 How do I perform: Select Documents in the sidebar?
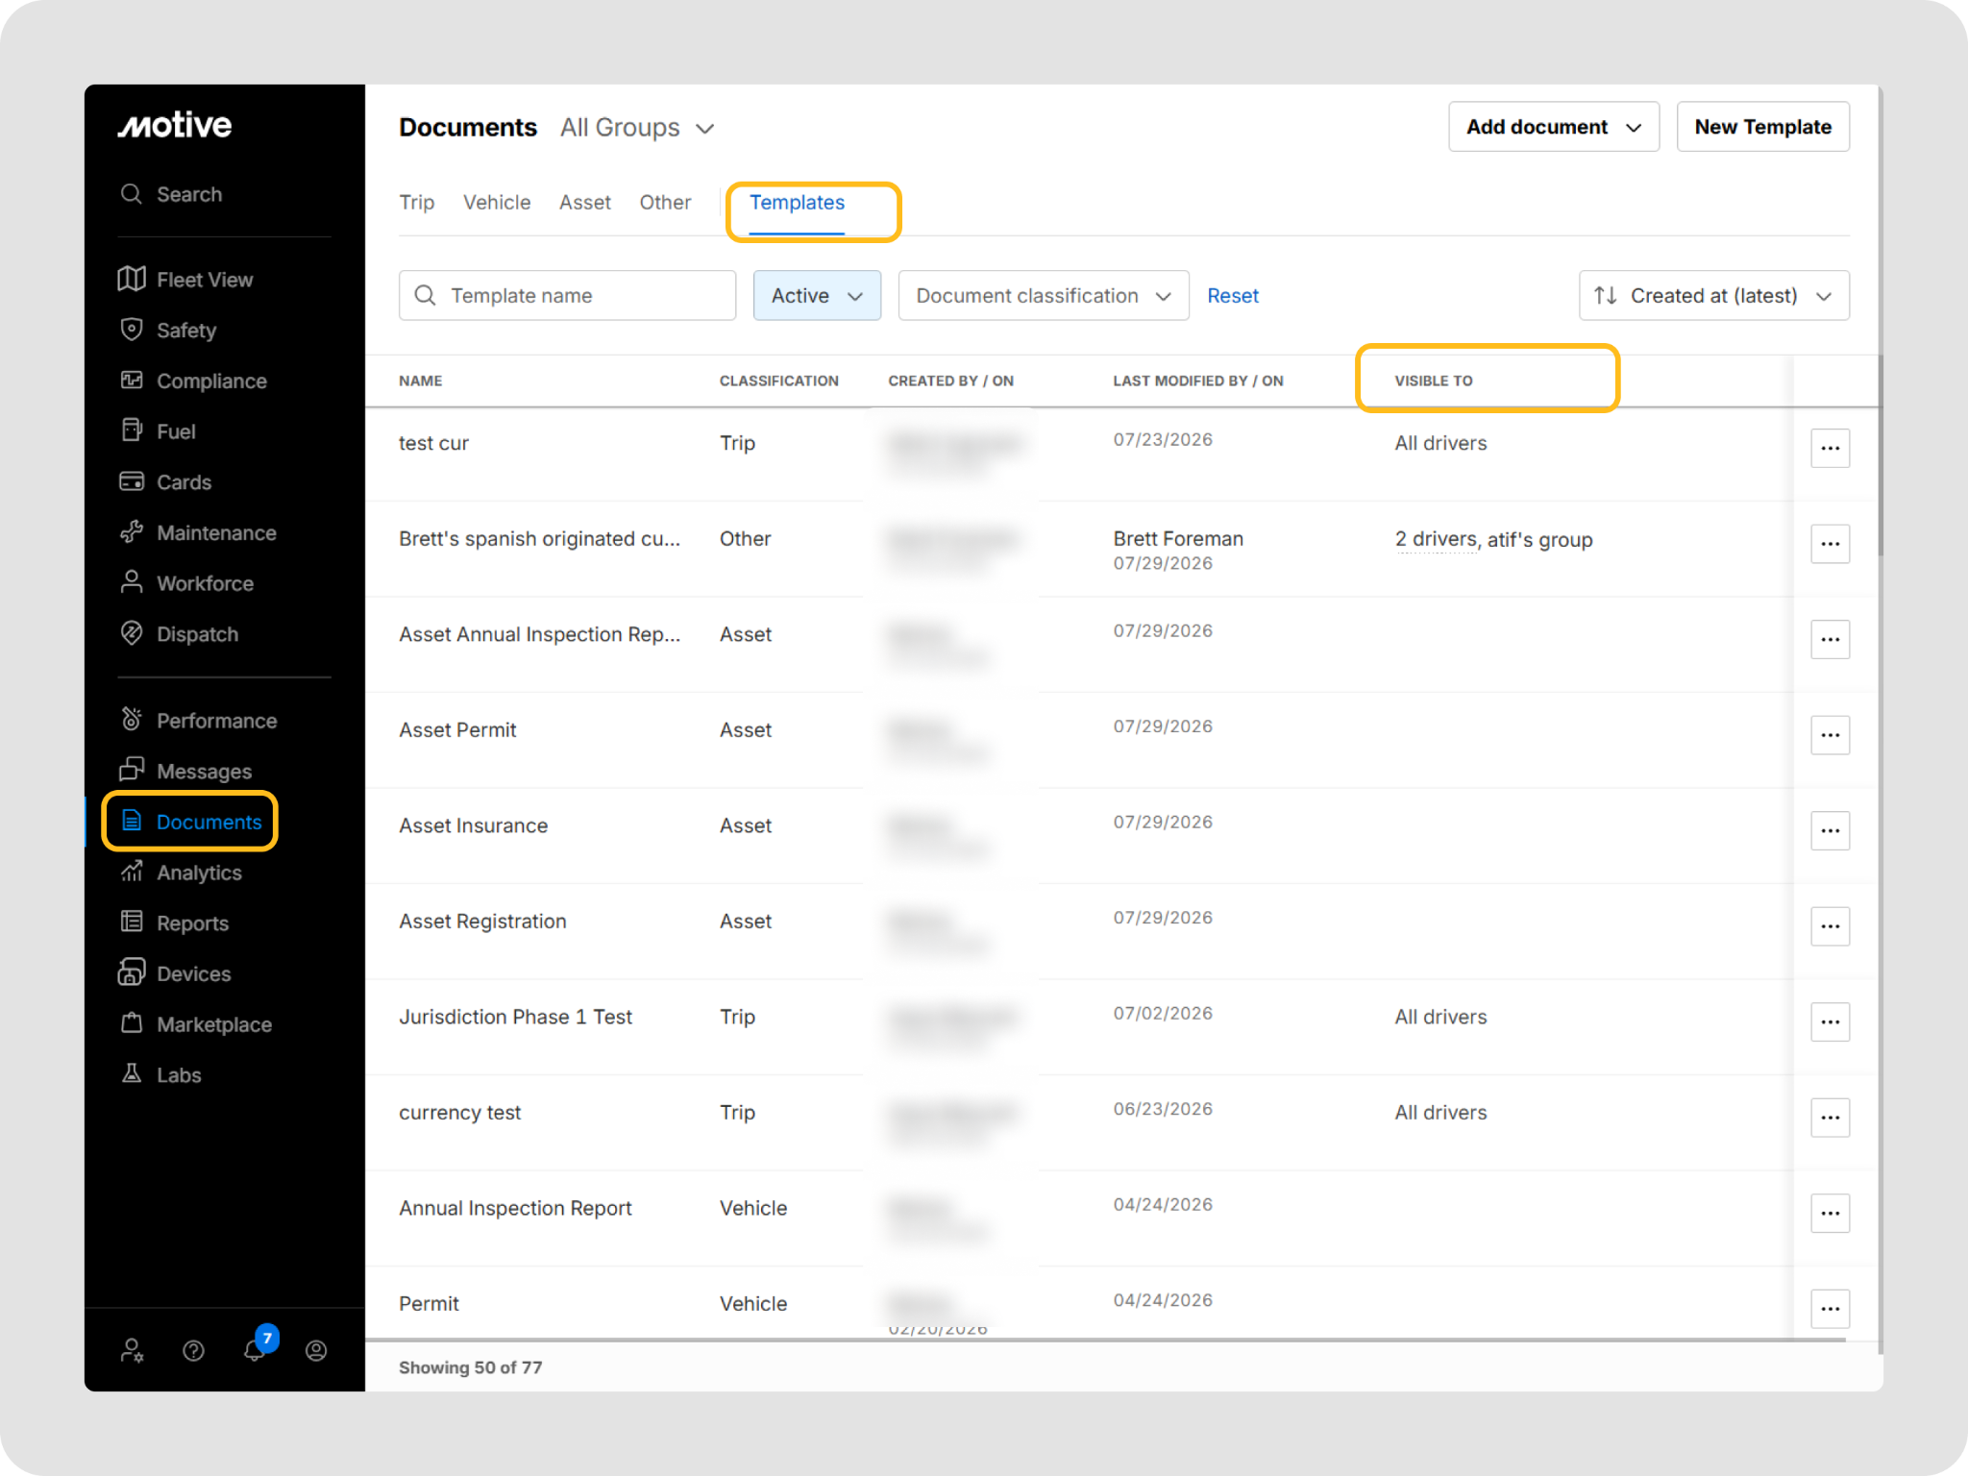point(190,822)
